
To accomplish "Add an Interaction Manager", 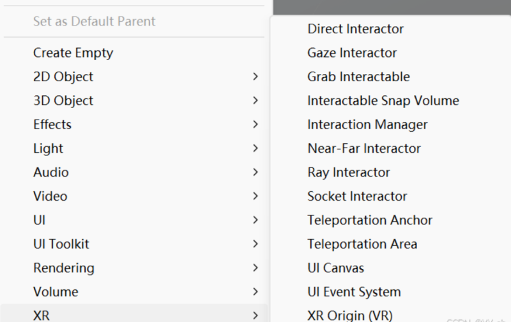I will pyautogui.click(x=367, y=125).
